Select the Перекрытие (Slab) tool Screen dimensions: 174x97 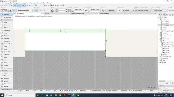(x=7, y=30)
